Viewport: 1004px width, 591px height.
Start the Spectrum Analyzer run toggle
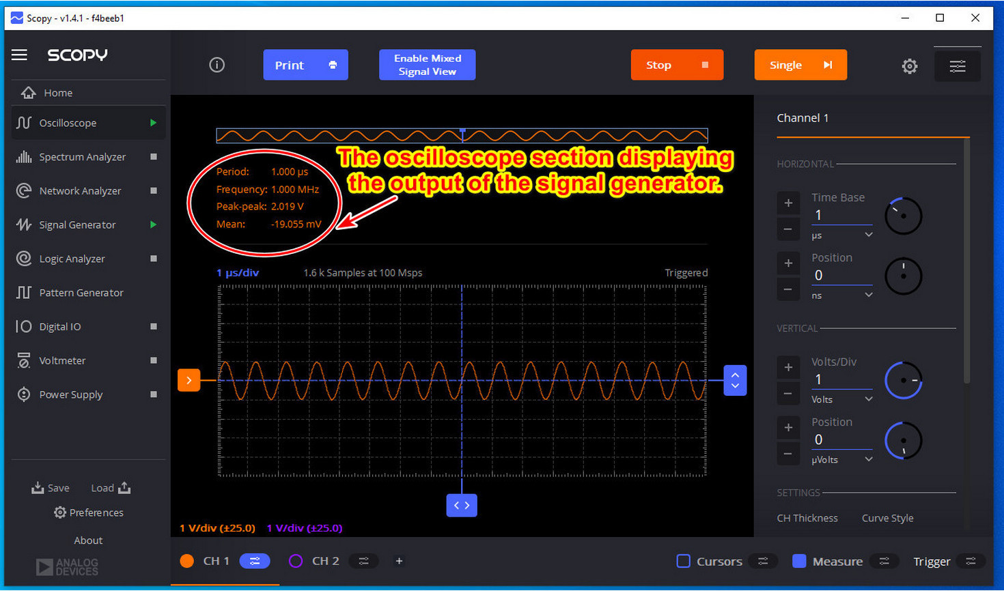[153, 157]
